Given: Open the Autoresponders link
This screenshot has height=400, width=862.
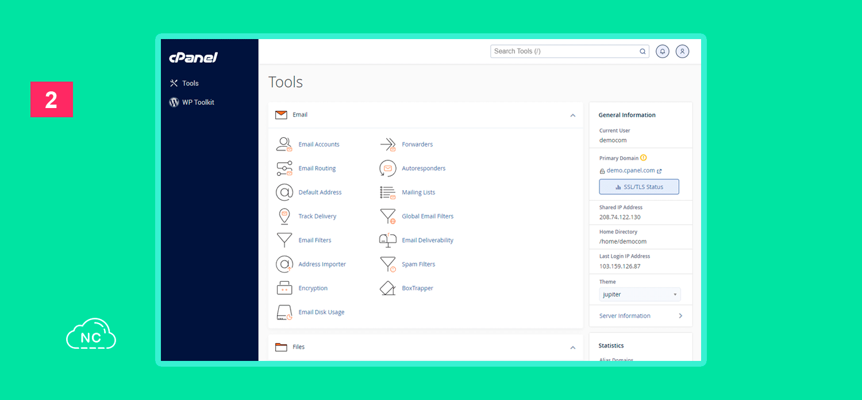Looking at the screenshot, I should 424,168.
